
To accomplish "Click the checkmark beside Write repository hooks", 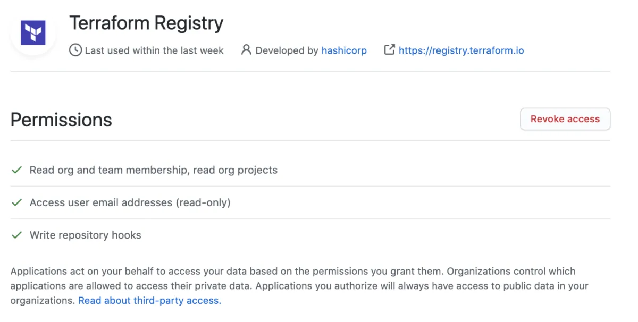I will click(17, 235).
